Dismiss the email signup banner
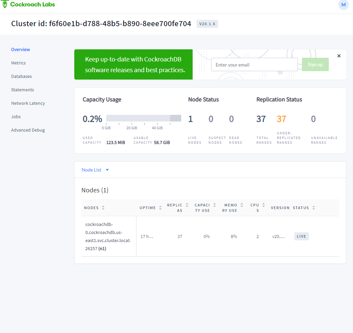The width and height of the screenshot is (353, 333). (339, 56)
